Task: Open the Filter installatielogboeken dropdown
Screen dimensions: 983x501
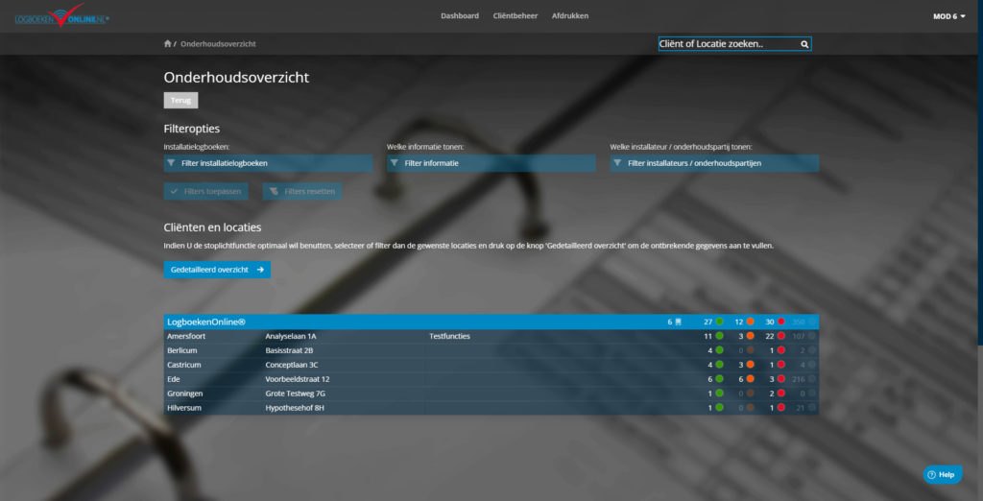Action: click(268, 163)
